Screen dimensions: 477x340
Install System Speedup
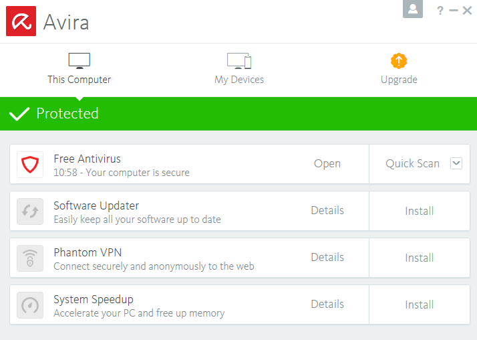(x=420, y=305)
